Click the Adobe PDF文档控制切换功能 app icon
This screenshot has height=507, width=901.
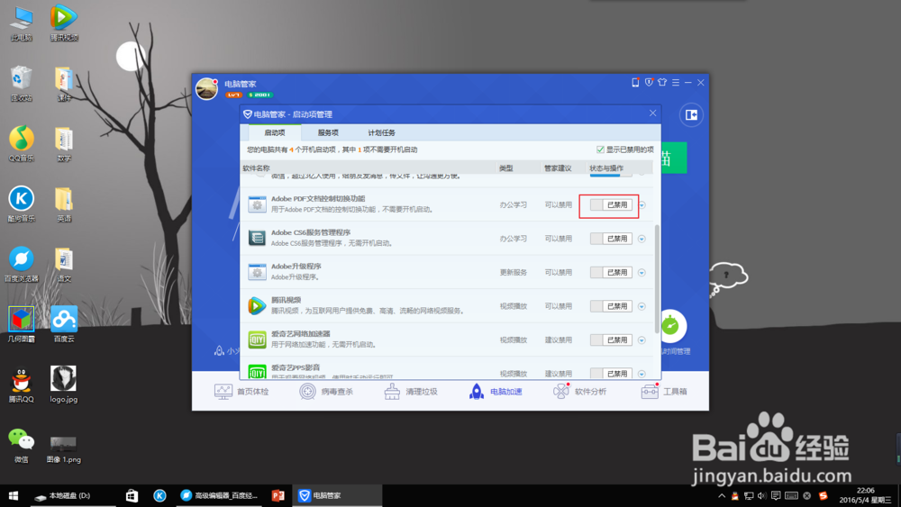[257, 204]
